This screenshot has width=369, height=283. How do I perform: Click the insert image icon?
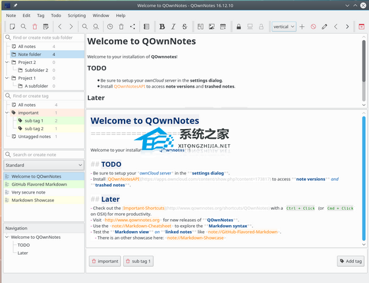(212, 26)
